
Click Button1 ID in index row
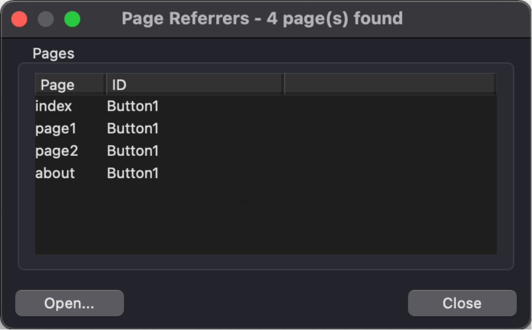pos(133,106)
